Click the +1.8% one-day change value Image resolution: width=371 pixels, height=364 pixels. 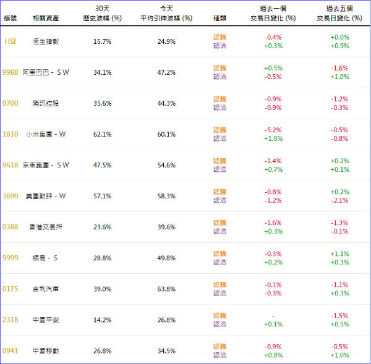click(x=273, y=138)
